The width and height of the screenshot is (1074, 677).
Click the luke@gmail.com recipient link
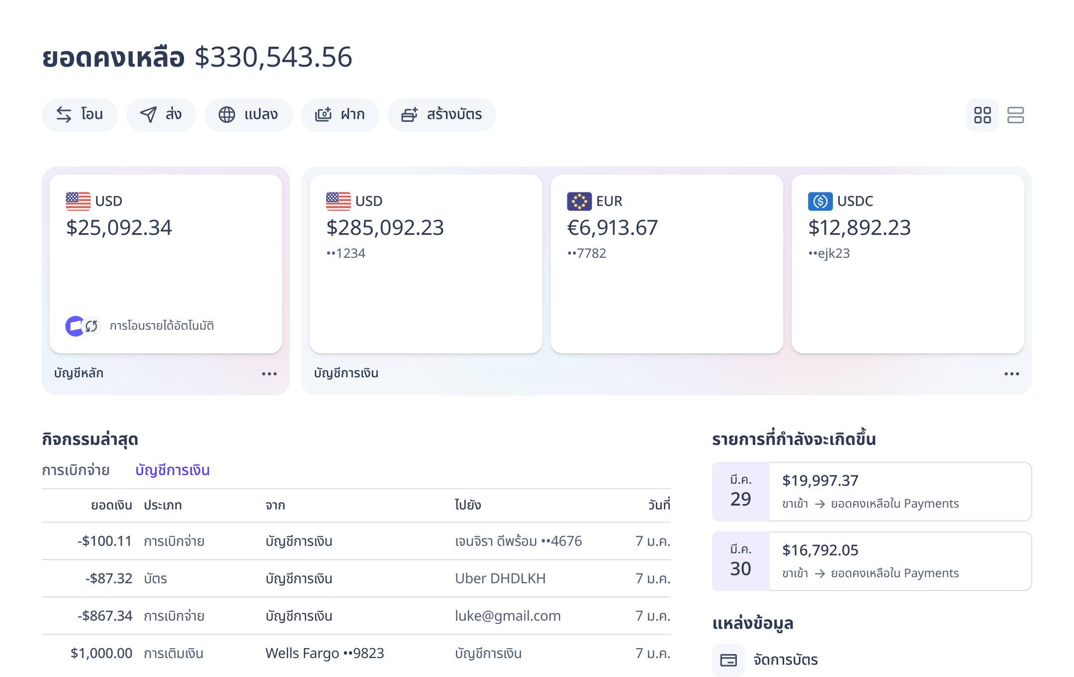[508, 616]
